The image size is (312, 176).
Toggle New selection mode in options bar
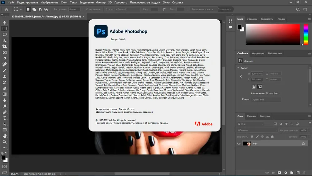click(x=28, y=9)
